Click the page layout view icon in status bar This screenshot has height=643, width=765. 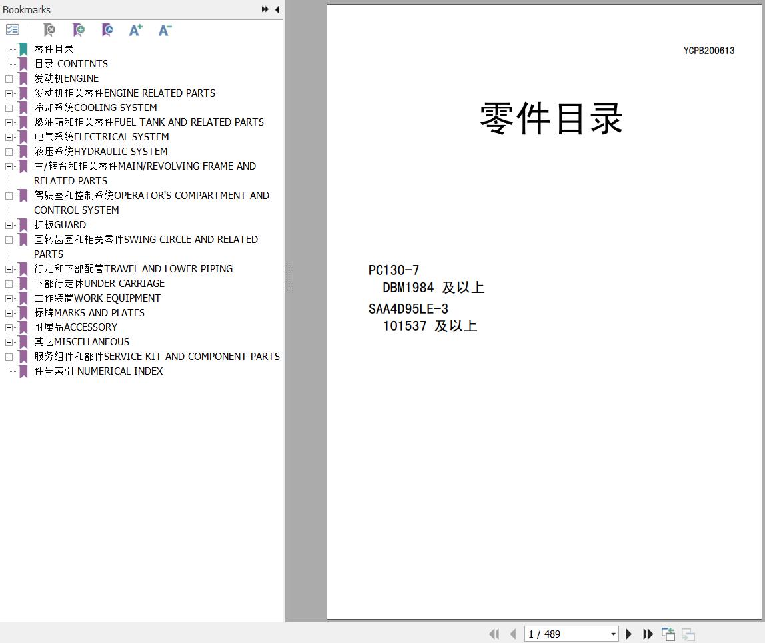tap(668, 634)
